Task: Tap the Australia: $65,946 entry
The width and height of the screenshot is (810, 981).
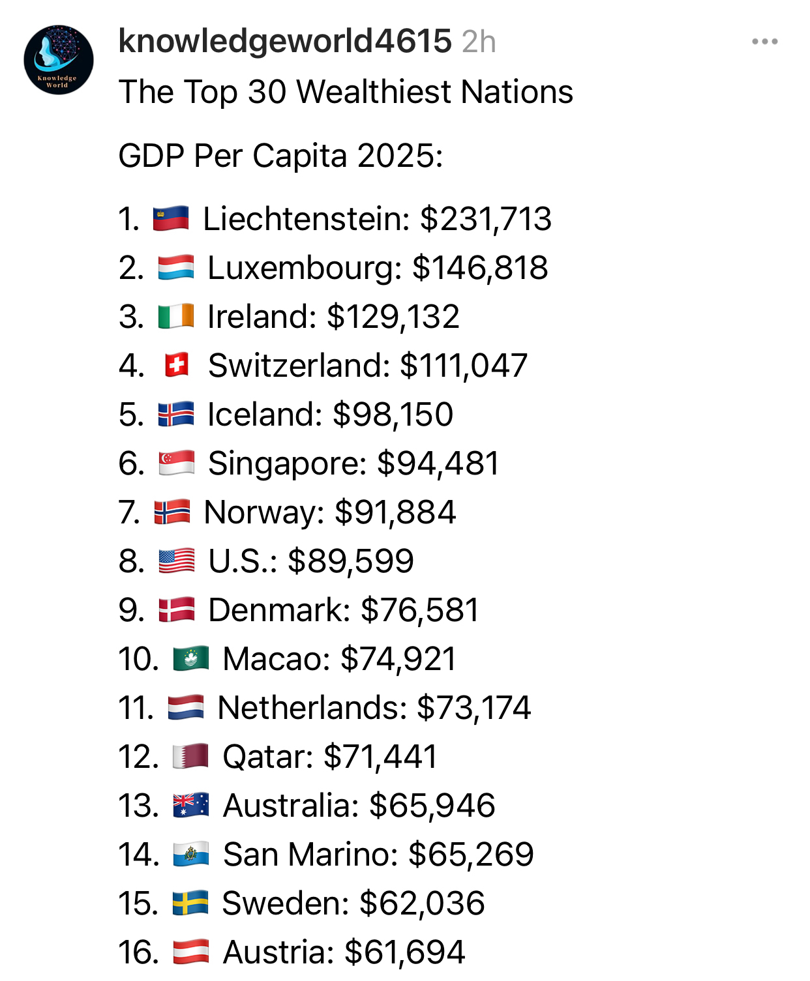Action: [359, 806]
